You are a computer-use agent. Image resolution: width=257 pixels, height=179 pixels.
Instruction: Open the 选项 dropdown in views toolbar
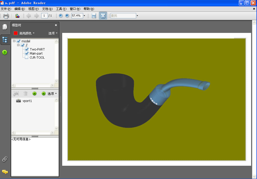52,94
